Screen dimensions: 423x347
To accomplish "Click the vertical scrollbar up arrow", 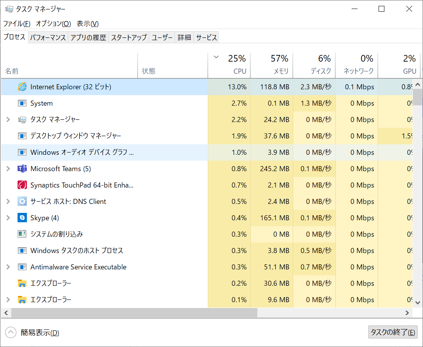I will pyautogui.click(x=418, y=85).
